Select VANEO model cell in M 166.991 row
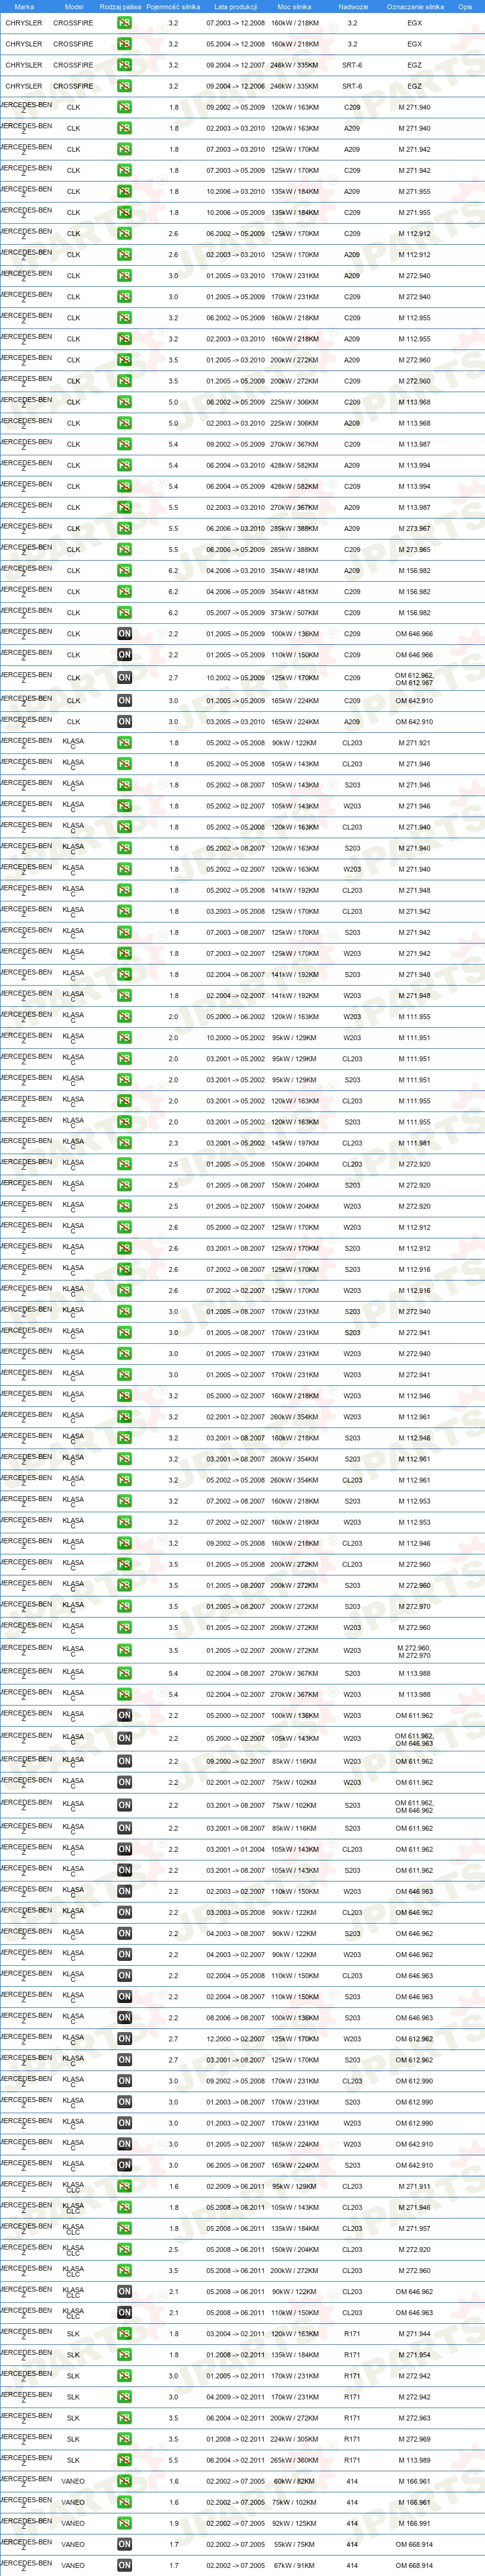 coord(73,2523)
